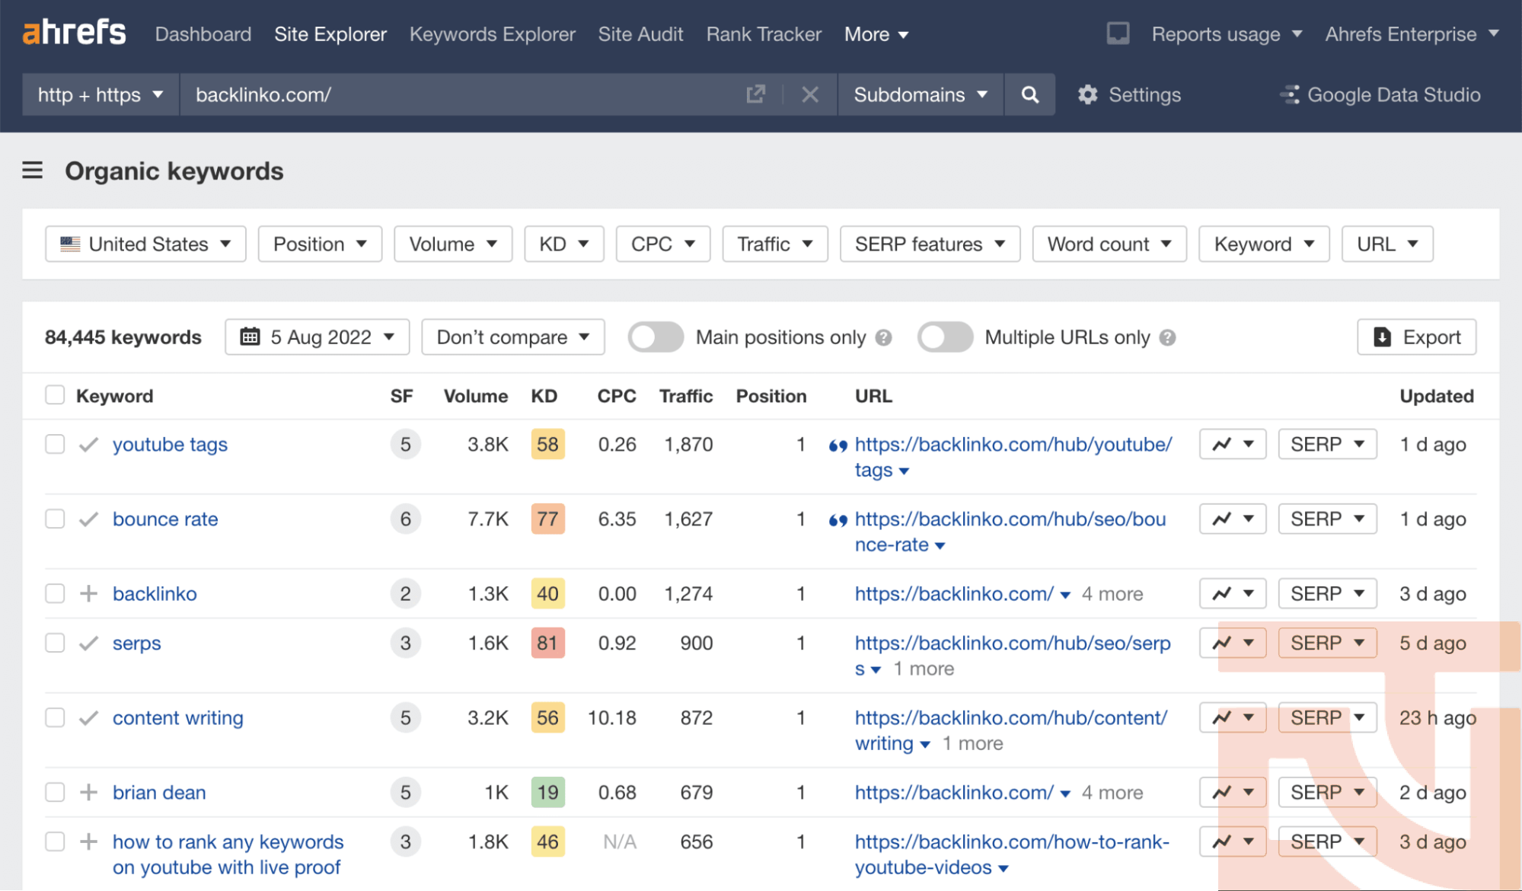Click the search magnifier button
1522x891 pixels.
point(1029,94)
